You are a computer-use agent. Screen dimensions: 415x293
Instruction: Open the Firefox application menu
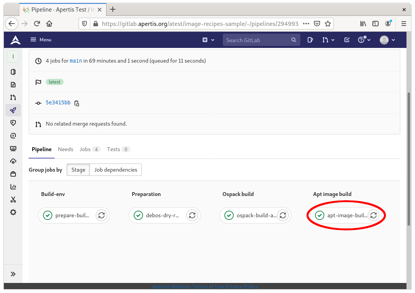[404, 24]
